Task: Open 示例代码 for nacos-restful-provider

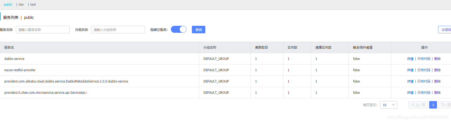Action: (x=424, y=70)
